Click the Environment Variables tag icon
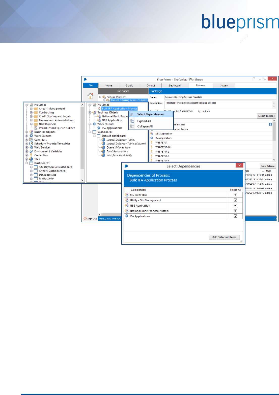Screen dimensions: 279x395 tap(31, 151)
